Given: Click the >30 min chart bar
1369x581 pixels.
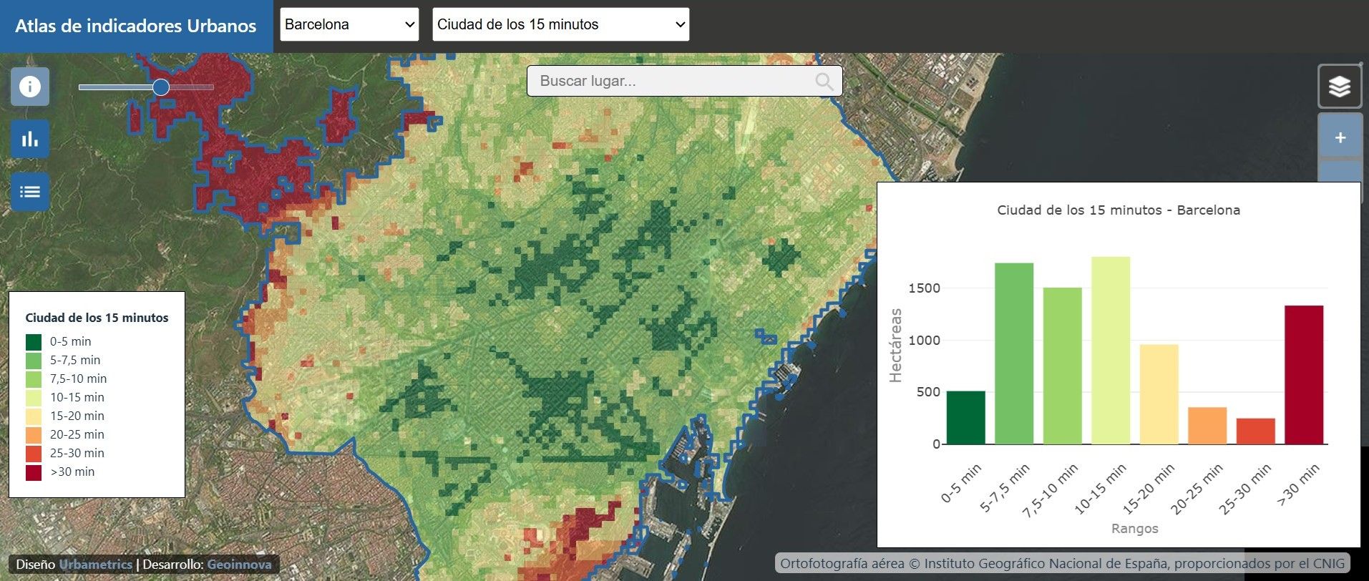Looking at the screenshot, I should (1304, 375).
